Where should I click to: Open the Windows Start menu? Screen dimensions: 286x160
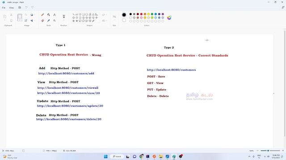pyautogui.click(x=105, y=156)
